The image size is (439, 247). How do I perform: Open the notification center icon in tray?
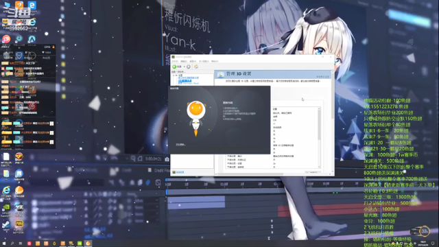coord(433,244)
